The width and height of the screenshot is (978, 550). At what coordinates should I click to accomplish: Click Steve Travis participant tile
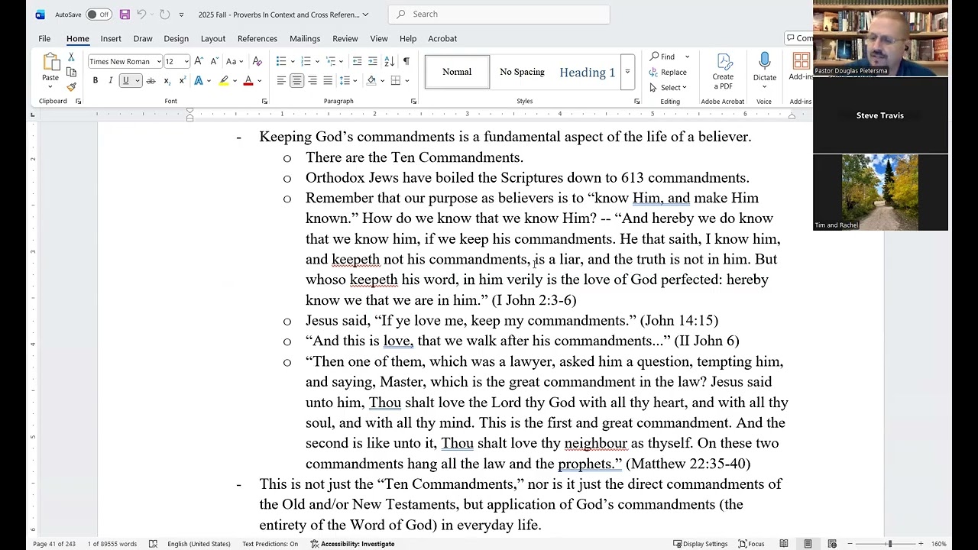pyautogui.click(x=880, y=115)
